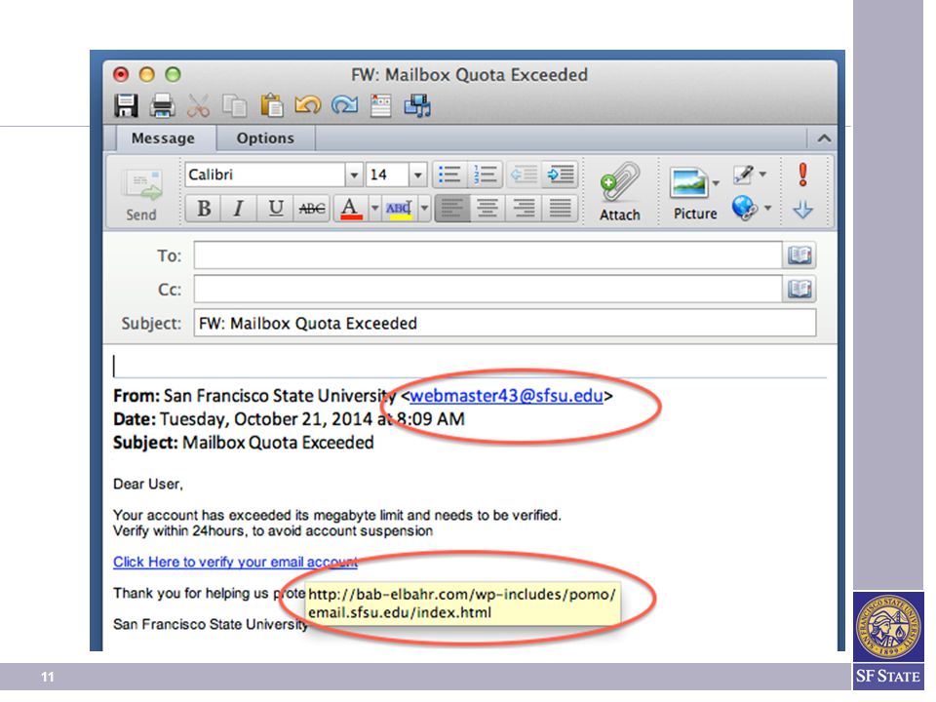Mark message low priority arrow icon
The image size is (936, 702).
[x=802, y=209]
